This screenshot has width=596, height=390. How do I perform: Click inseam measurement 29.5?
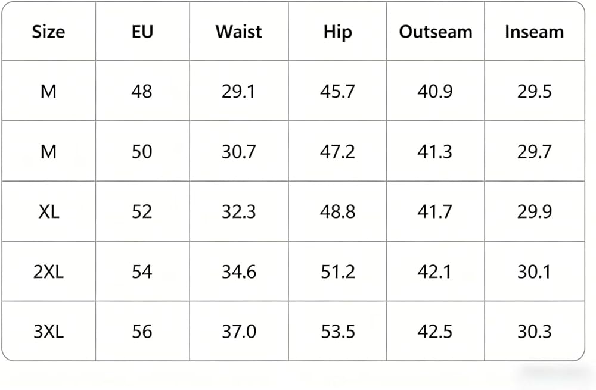click(x=534, y=91)
